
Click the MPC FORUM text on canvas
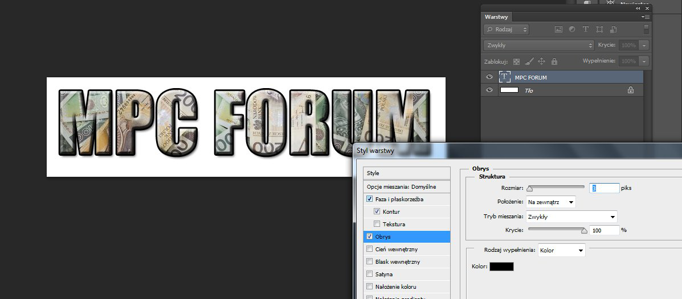pyautogui.click(x=244, y=123)
